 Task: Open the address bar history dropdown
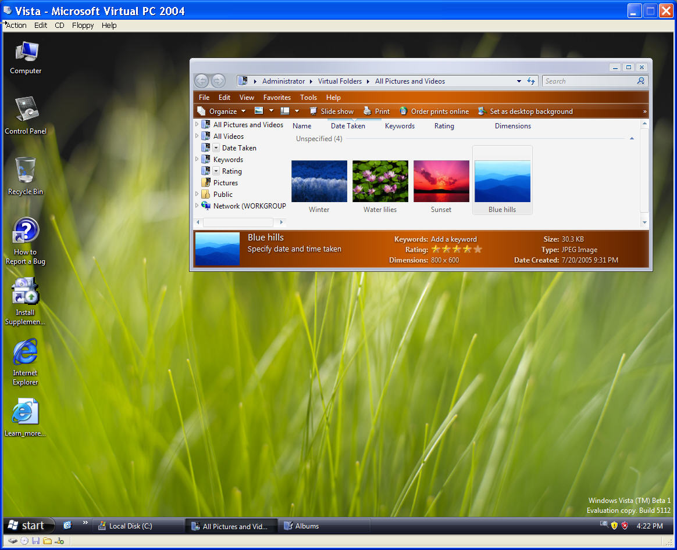pos(519,81)
